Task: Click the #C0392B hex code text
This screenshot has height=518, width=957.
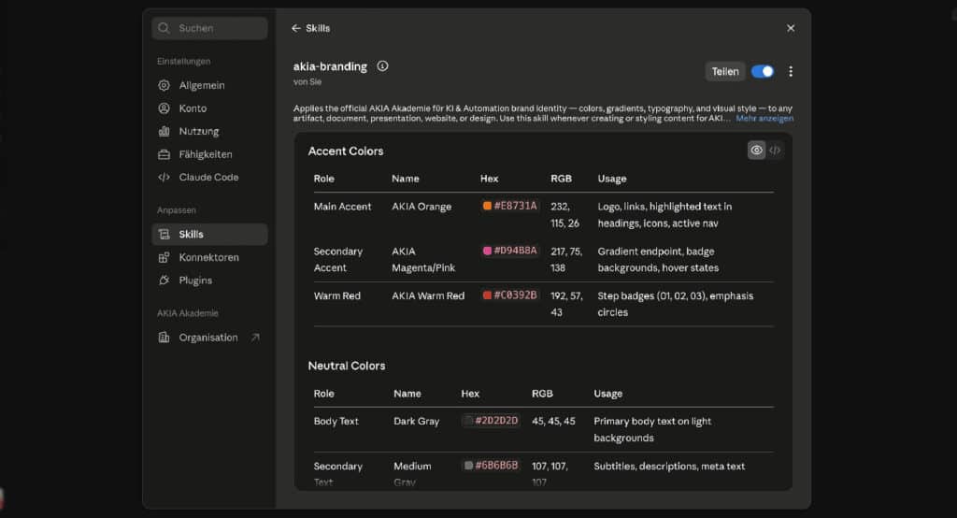Action: [515, 295]
